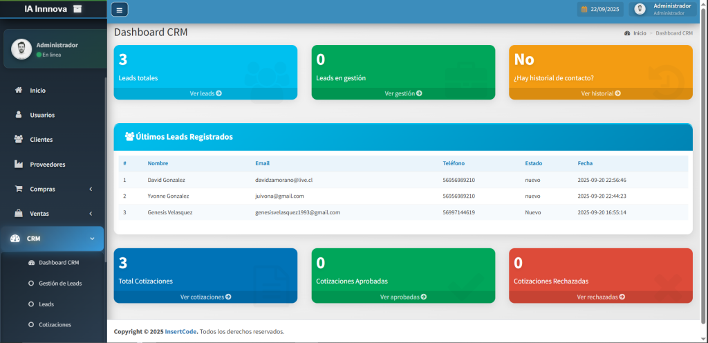The image size is (708, 343).
Task: Expand the Compras submenu chevron
Action: 91,189
